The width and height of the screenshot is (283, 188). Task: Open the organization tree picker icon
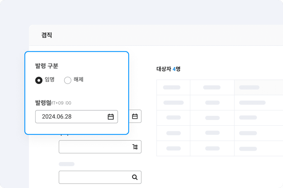135,147
